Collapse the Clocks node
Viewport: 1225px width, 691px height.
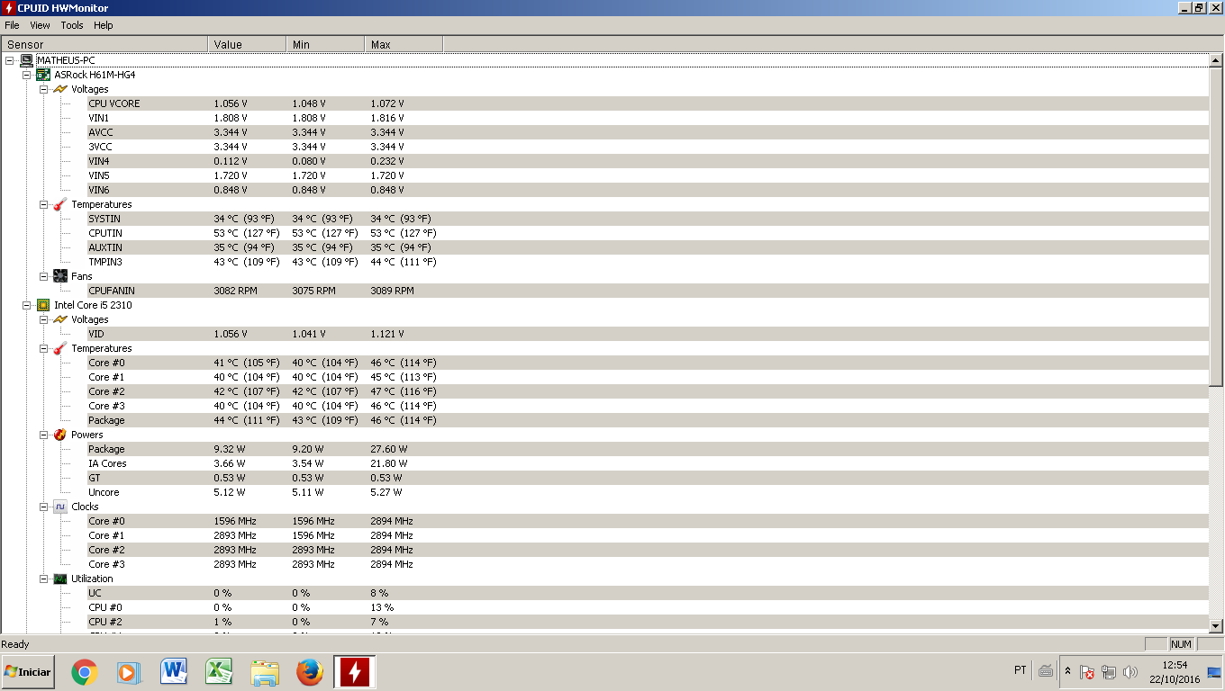pos(43,507)
